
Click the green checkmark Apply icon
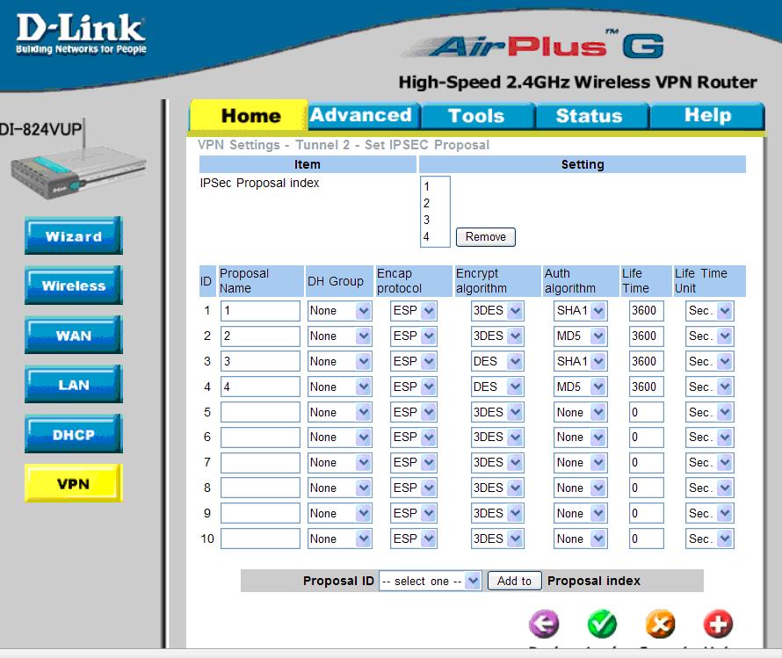pos(602,624)
